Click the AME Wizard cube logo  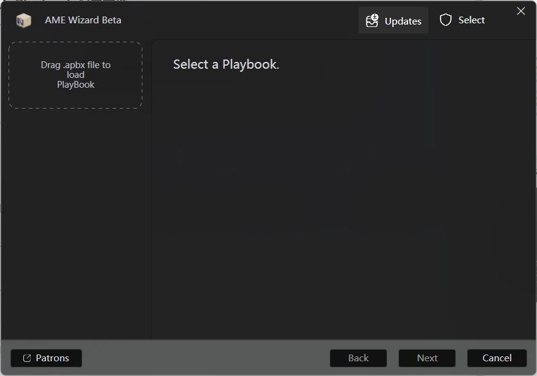23,21
